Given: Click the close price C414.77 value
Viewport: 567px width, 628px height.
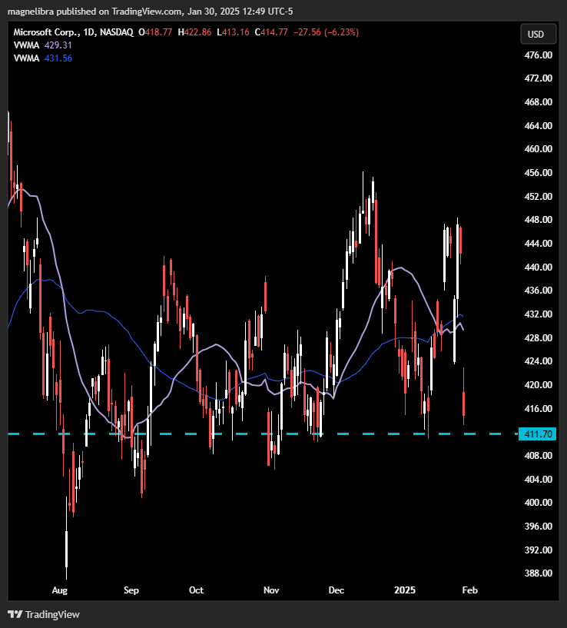Looking at the screenshot, I should pyautogui.click(x=271, y=32).
